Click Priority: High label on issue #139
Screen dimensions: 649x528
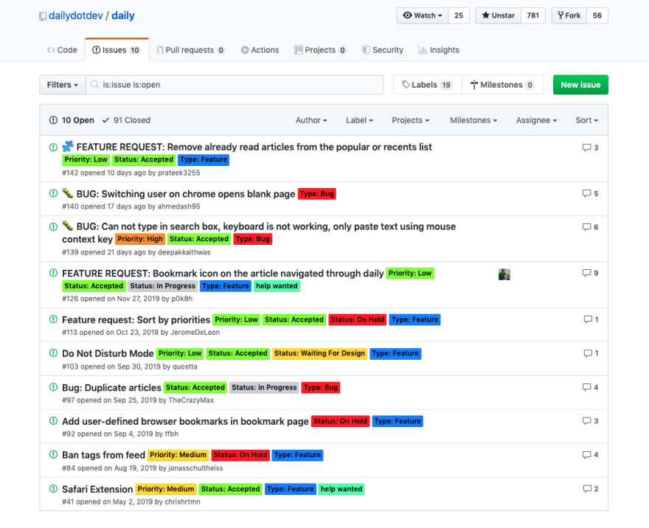pyautogui.click(x=140, y=239)
